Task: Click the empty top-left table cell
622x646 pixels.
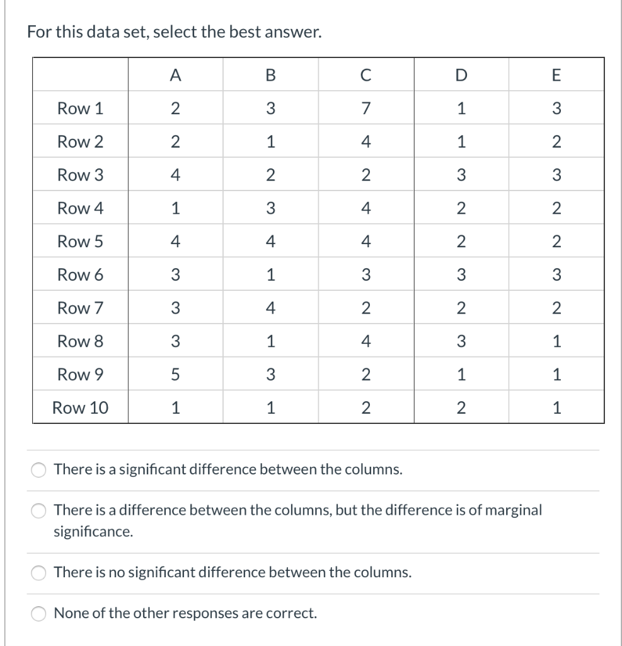Action: [79, 74]
